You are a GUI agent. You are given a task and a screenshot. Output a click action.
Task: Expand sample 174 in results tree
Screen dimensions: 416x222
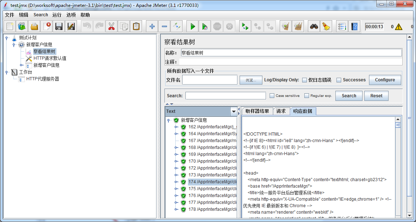point(176,182)
